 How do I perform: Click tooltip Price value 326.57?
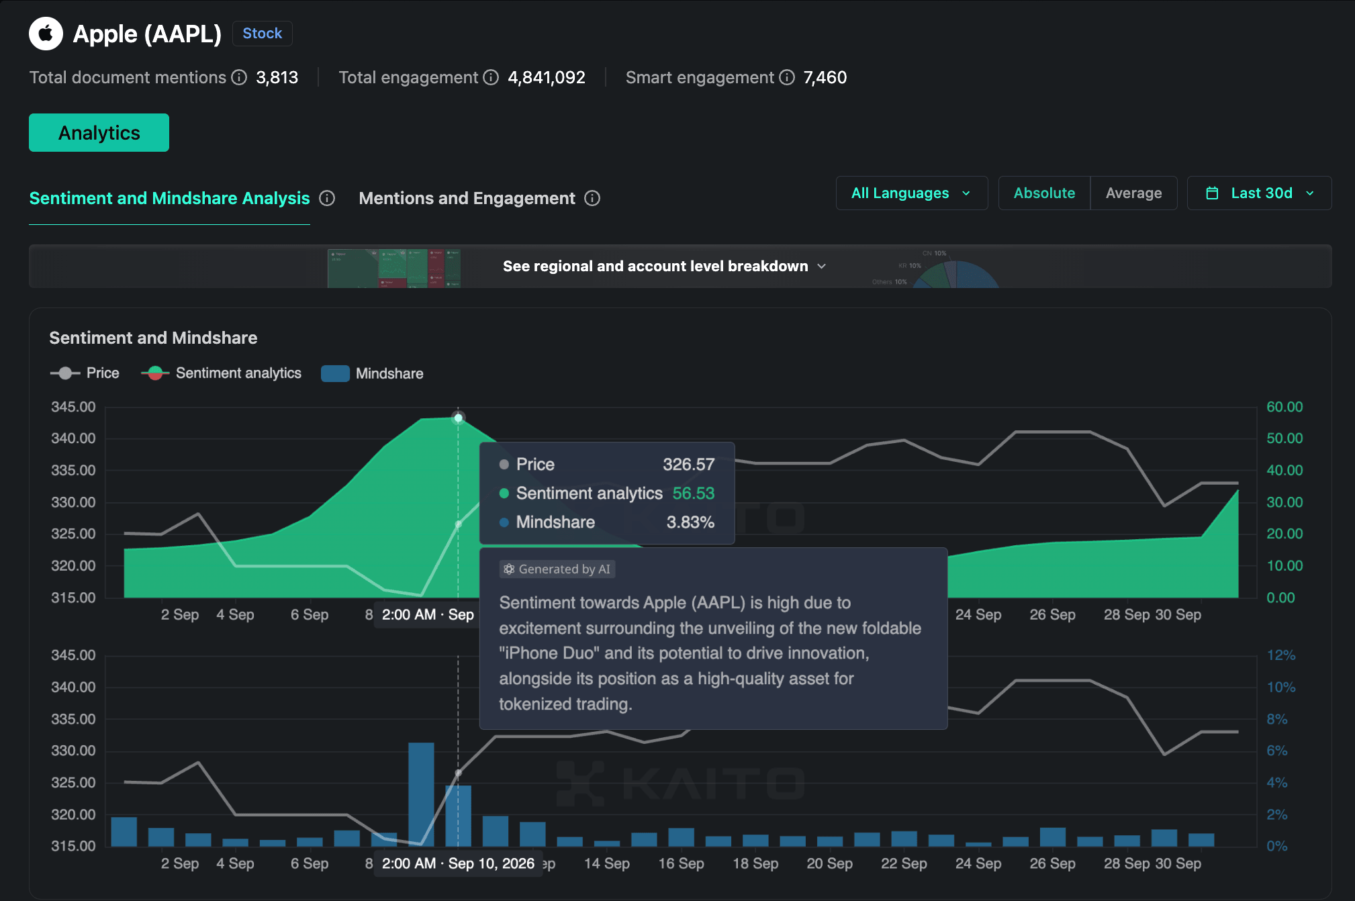688,465
